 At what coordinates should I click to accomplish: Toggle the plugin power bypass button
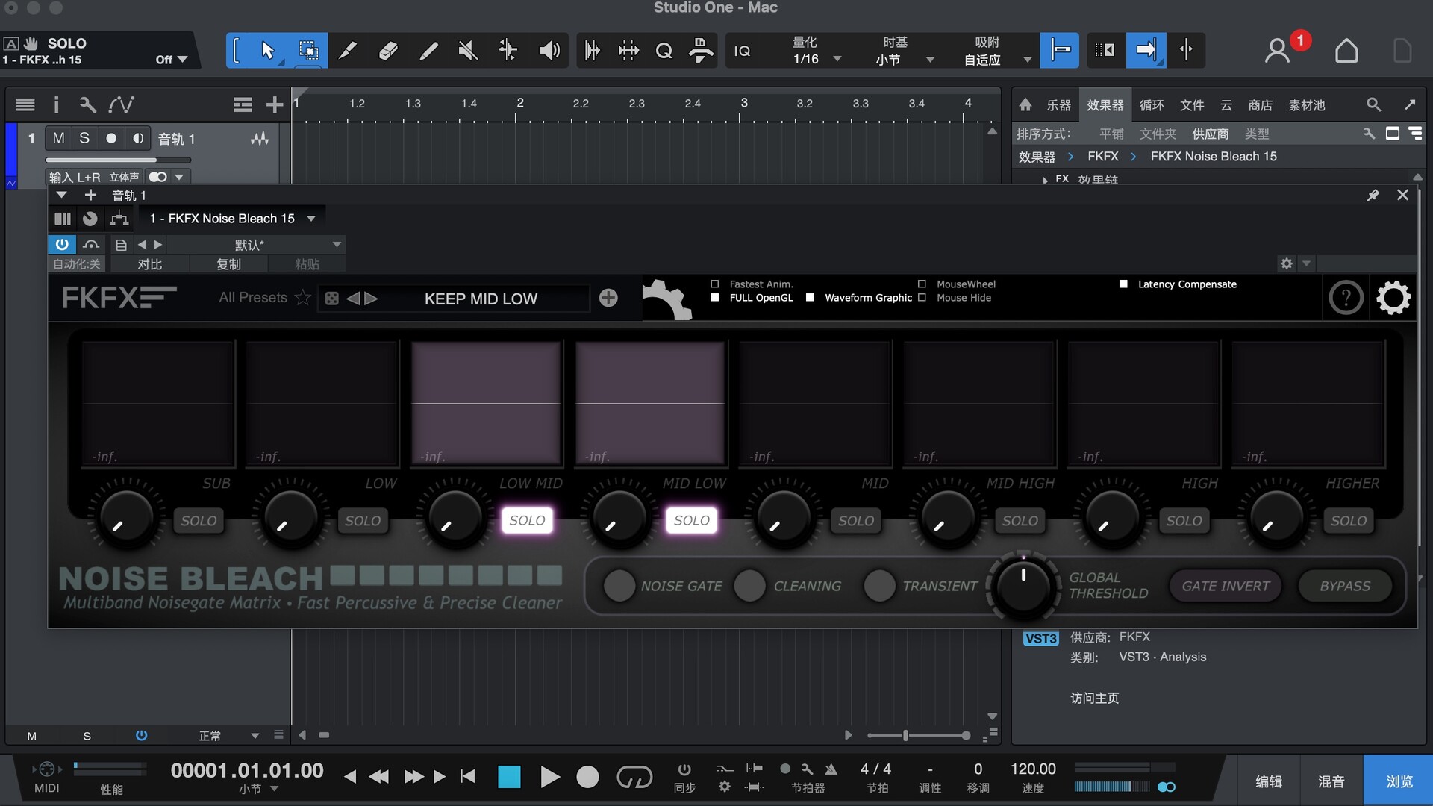pos(62,244)
